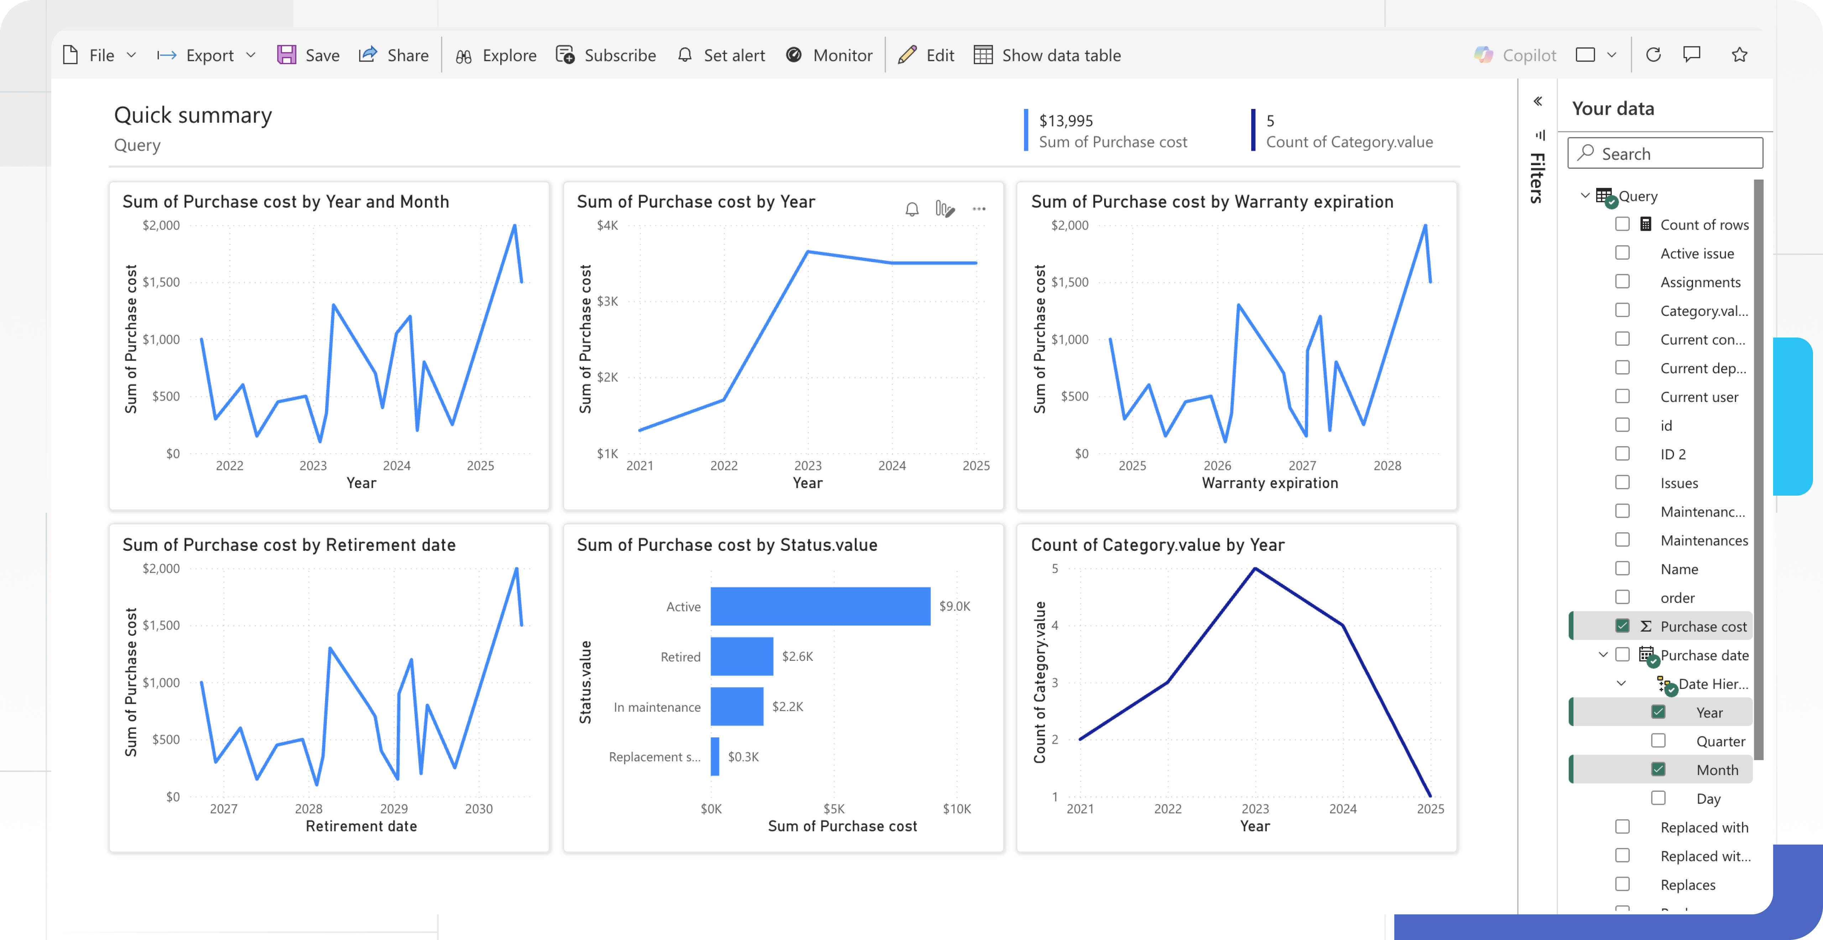
Task: Uncheck the Purchase cost field
Action: click(x=1623, y=626)
